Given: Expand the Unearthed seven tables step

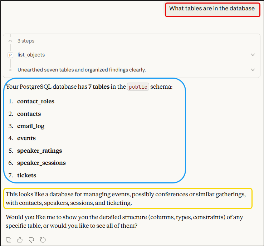Looking at the screenshot, I should tap(253, 70).
